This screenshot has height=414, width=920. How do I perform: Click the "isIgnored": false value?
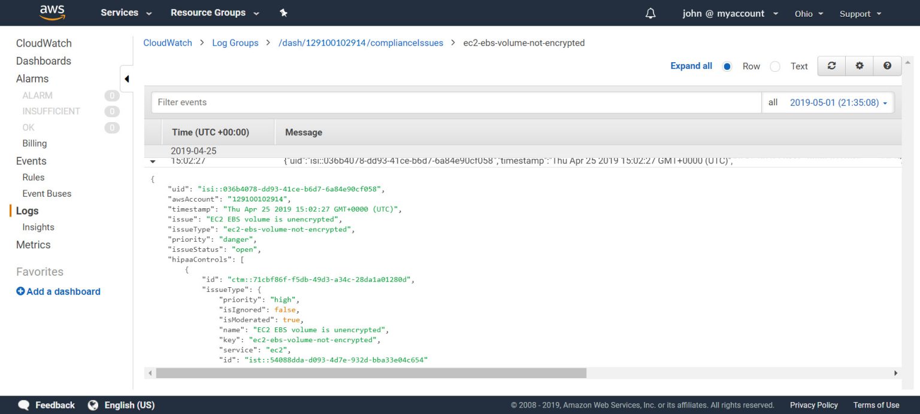coord(286,310)
